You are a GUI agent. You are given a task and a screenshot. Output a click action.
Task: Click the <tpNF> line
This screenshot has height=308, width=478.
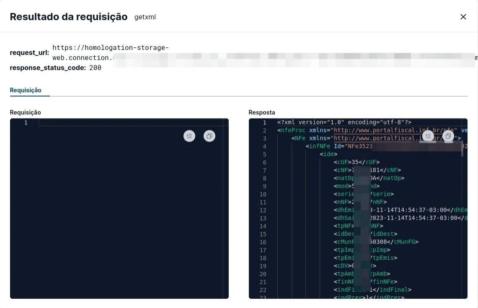pyautogui.click(x=359, y=226)
